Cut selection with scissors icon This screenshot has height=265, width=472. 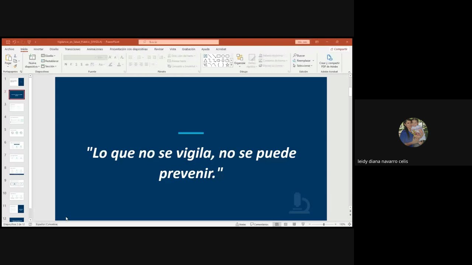coord(15,56)
